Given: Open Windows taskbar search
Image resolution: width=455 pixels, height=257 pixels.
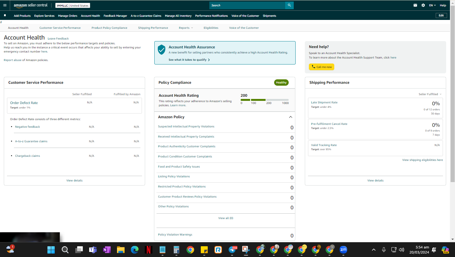Looking at the screenshot, I should pyautogui.click(x=65, y=250).
